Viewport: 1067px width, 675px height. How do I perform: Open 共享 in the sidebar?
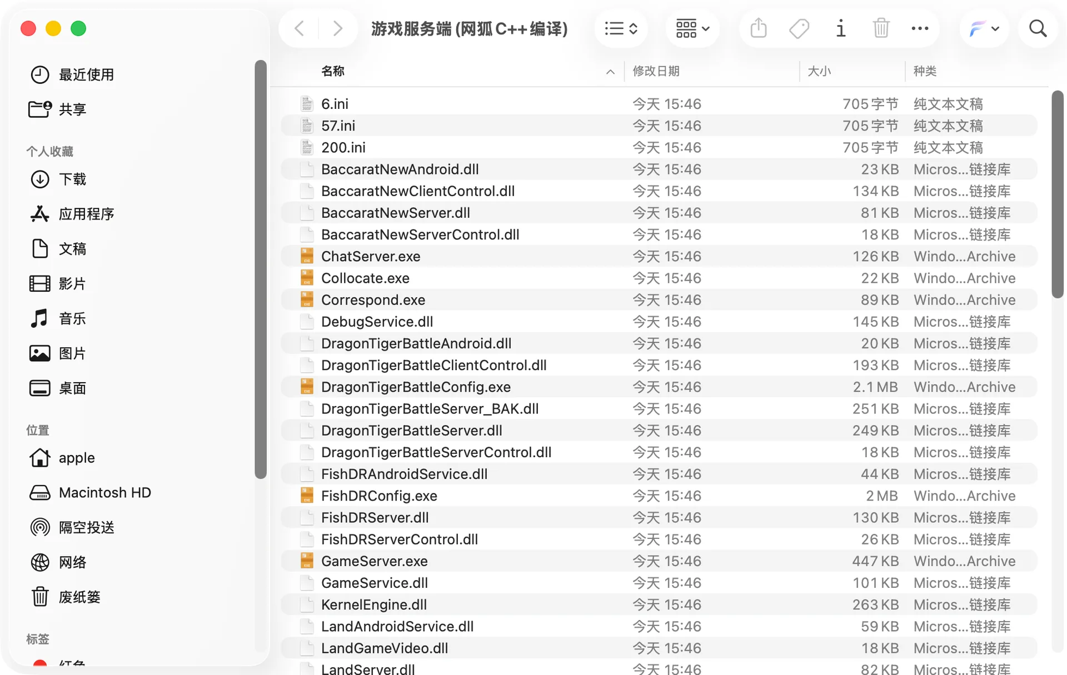click(58, 109)
